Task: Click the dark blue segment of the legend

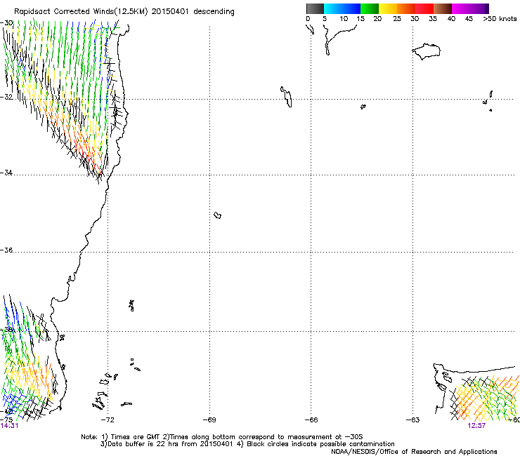Action: 351,8
